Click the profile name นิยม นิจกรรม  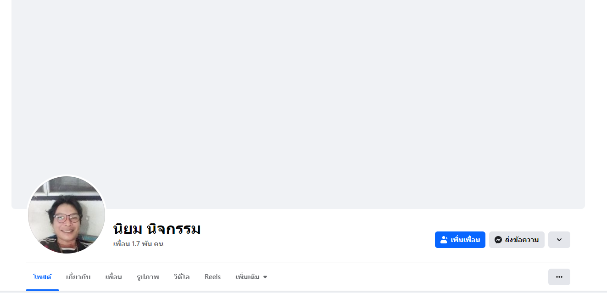157,229
